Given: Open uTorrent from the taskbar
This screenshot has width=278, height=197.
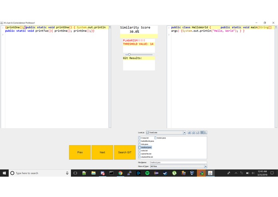Looking at the screenshot, I should click(174, 173).
